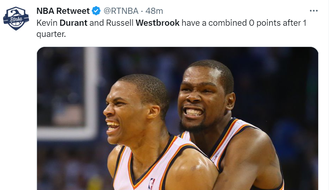Click the blurred backboard in photo background

68,93
